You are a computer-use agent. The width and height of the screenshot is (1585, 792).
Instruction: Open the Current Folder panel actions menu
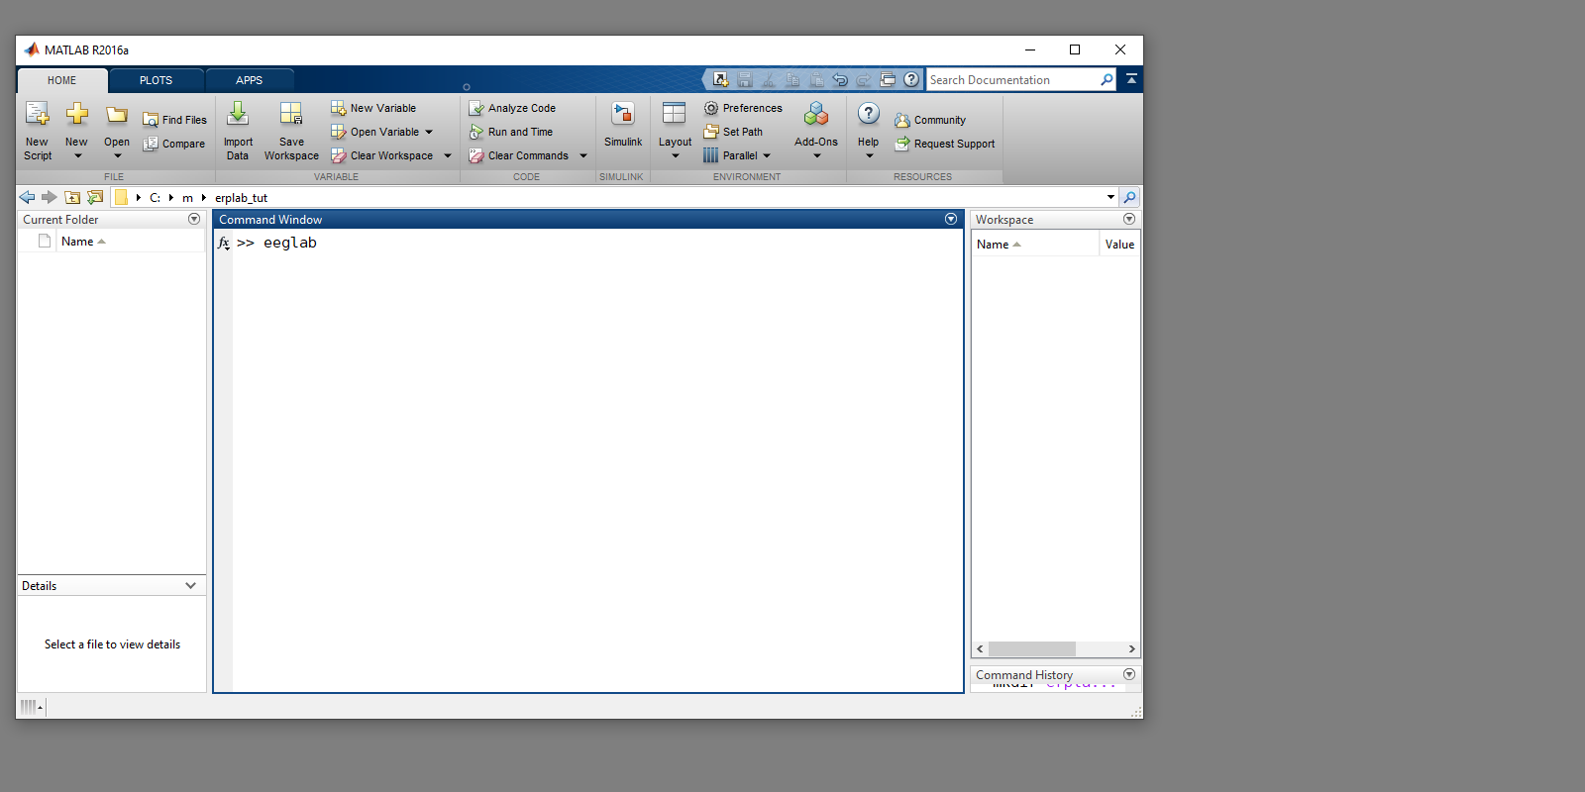click(x=194, y=219)
